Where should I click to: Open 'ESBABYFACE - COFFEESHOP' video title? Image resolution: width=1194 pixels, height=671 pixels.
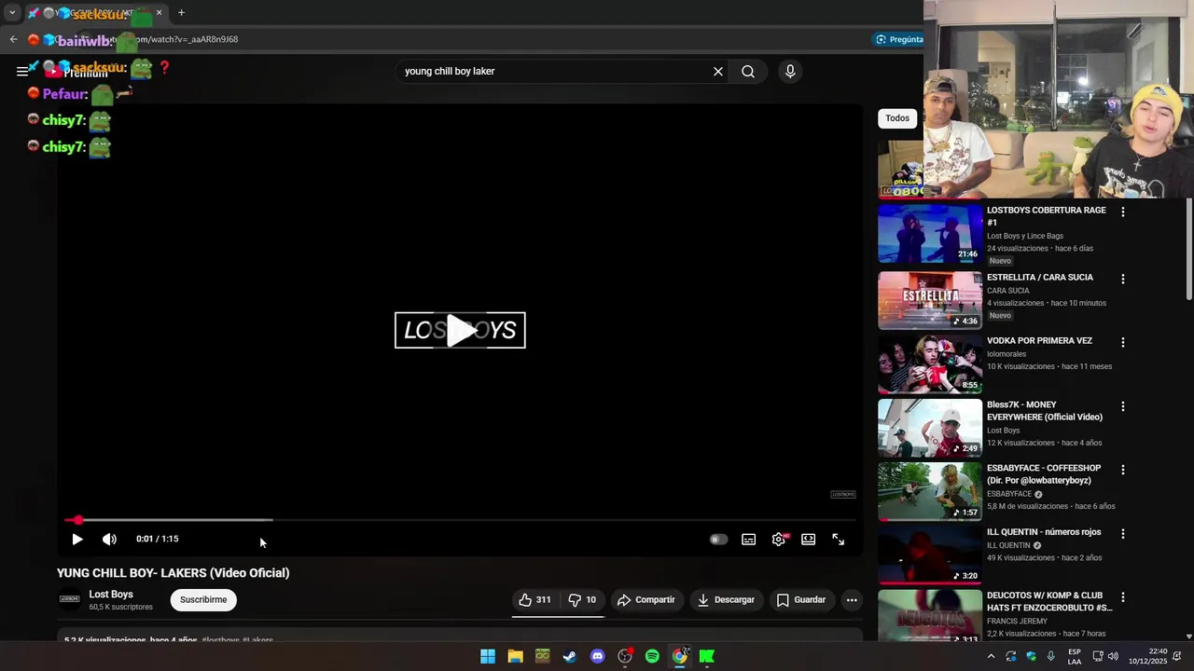[x=1044, y=474]
